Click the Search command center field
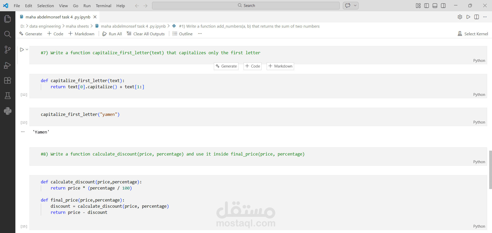 pyautogui.click(x=246, y=6)
